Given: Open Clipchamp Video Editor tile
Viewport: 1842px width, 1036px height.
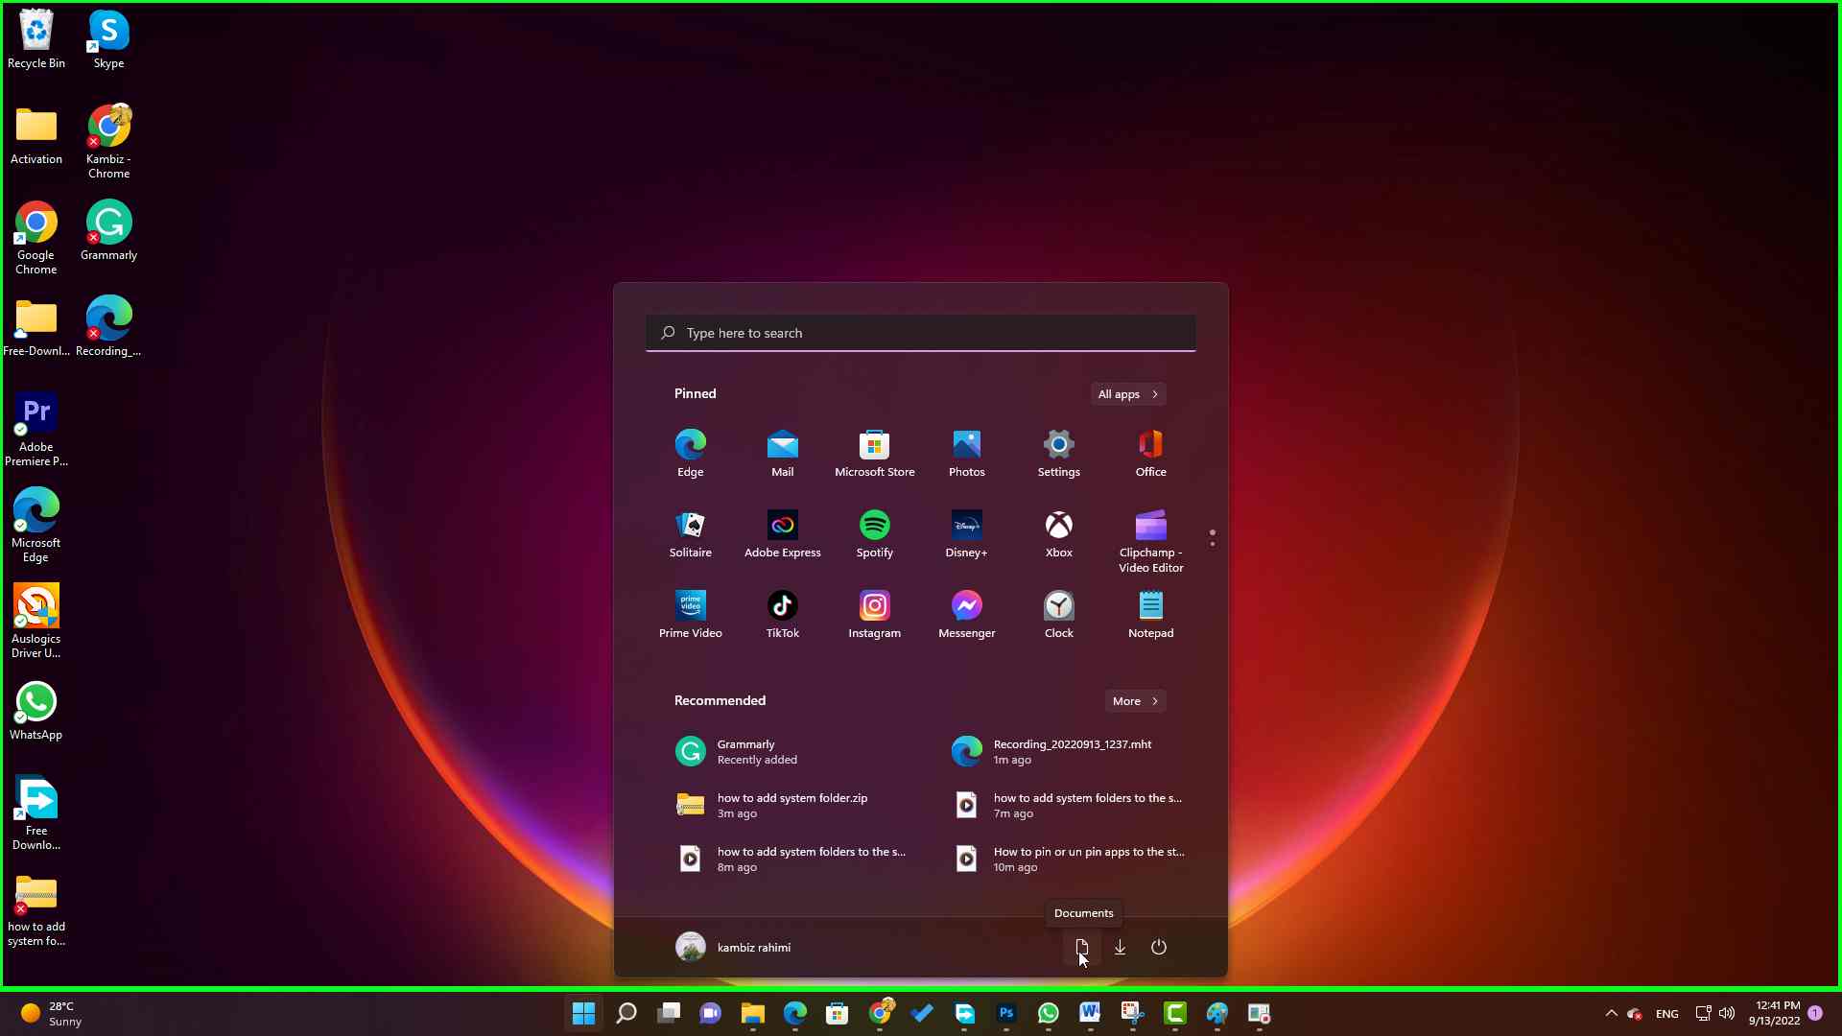Looking at the screenshot, I should 1151,542.
